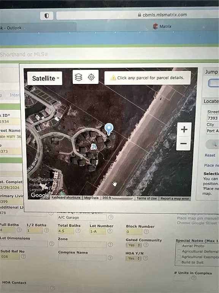Click the Zone input field
This screenshot has height=293, width=219.
pyautogui.click(x=82, y=245)
